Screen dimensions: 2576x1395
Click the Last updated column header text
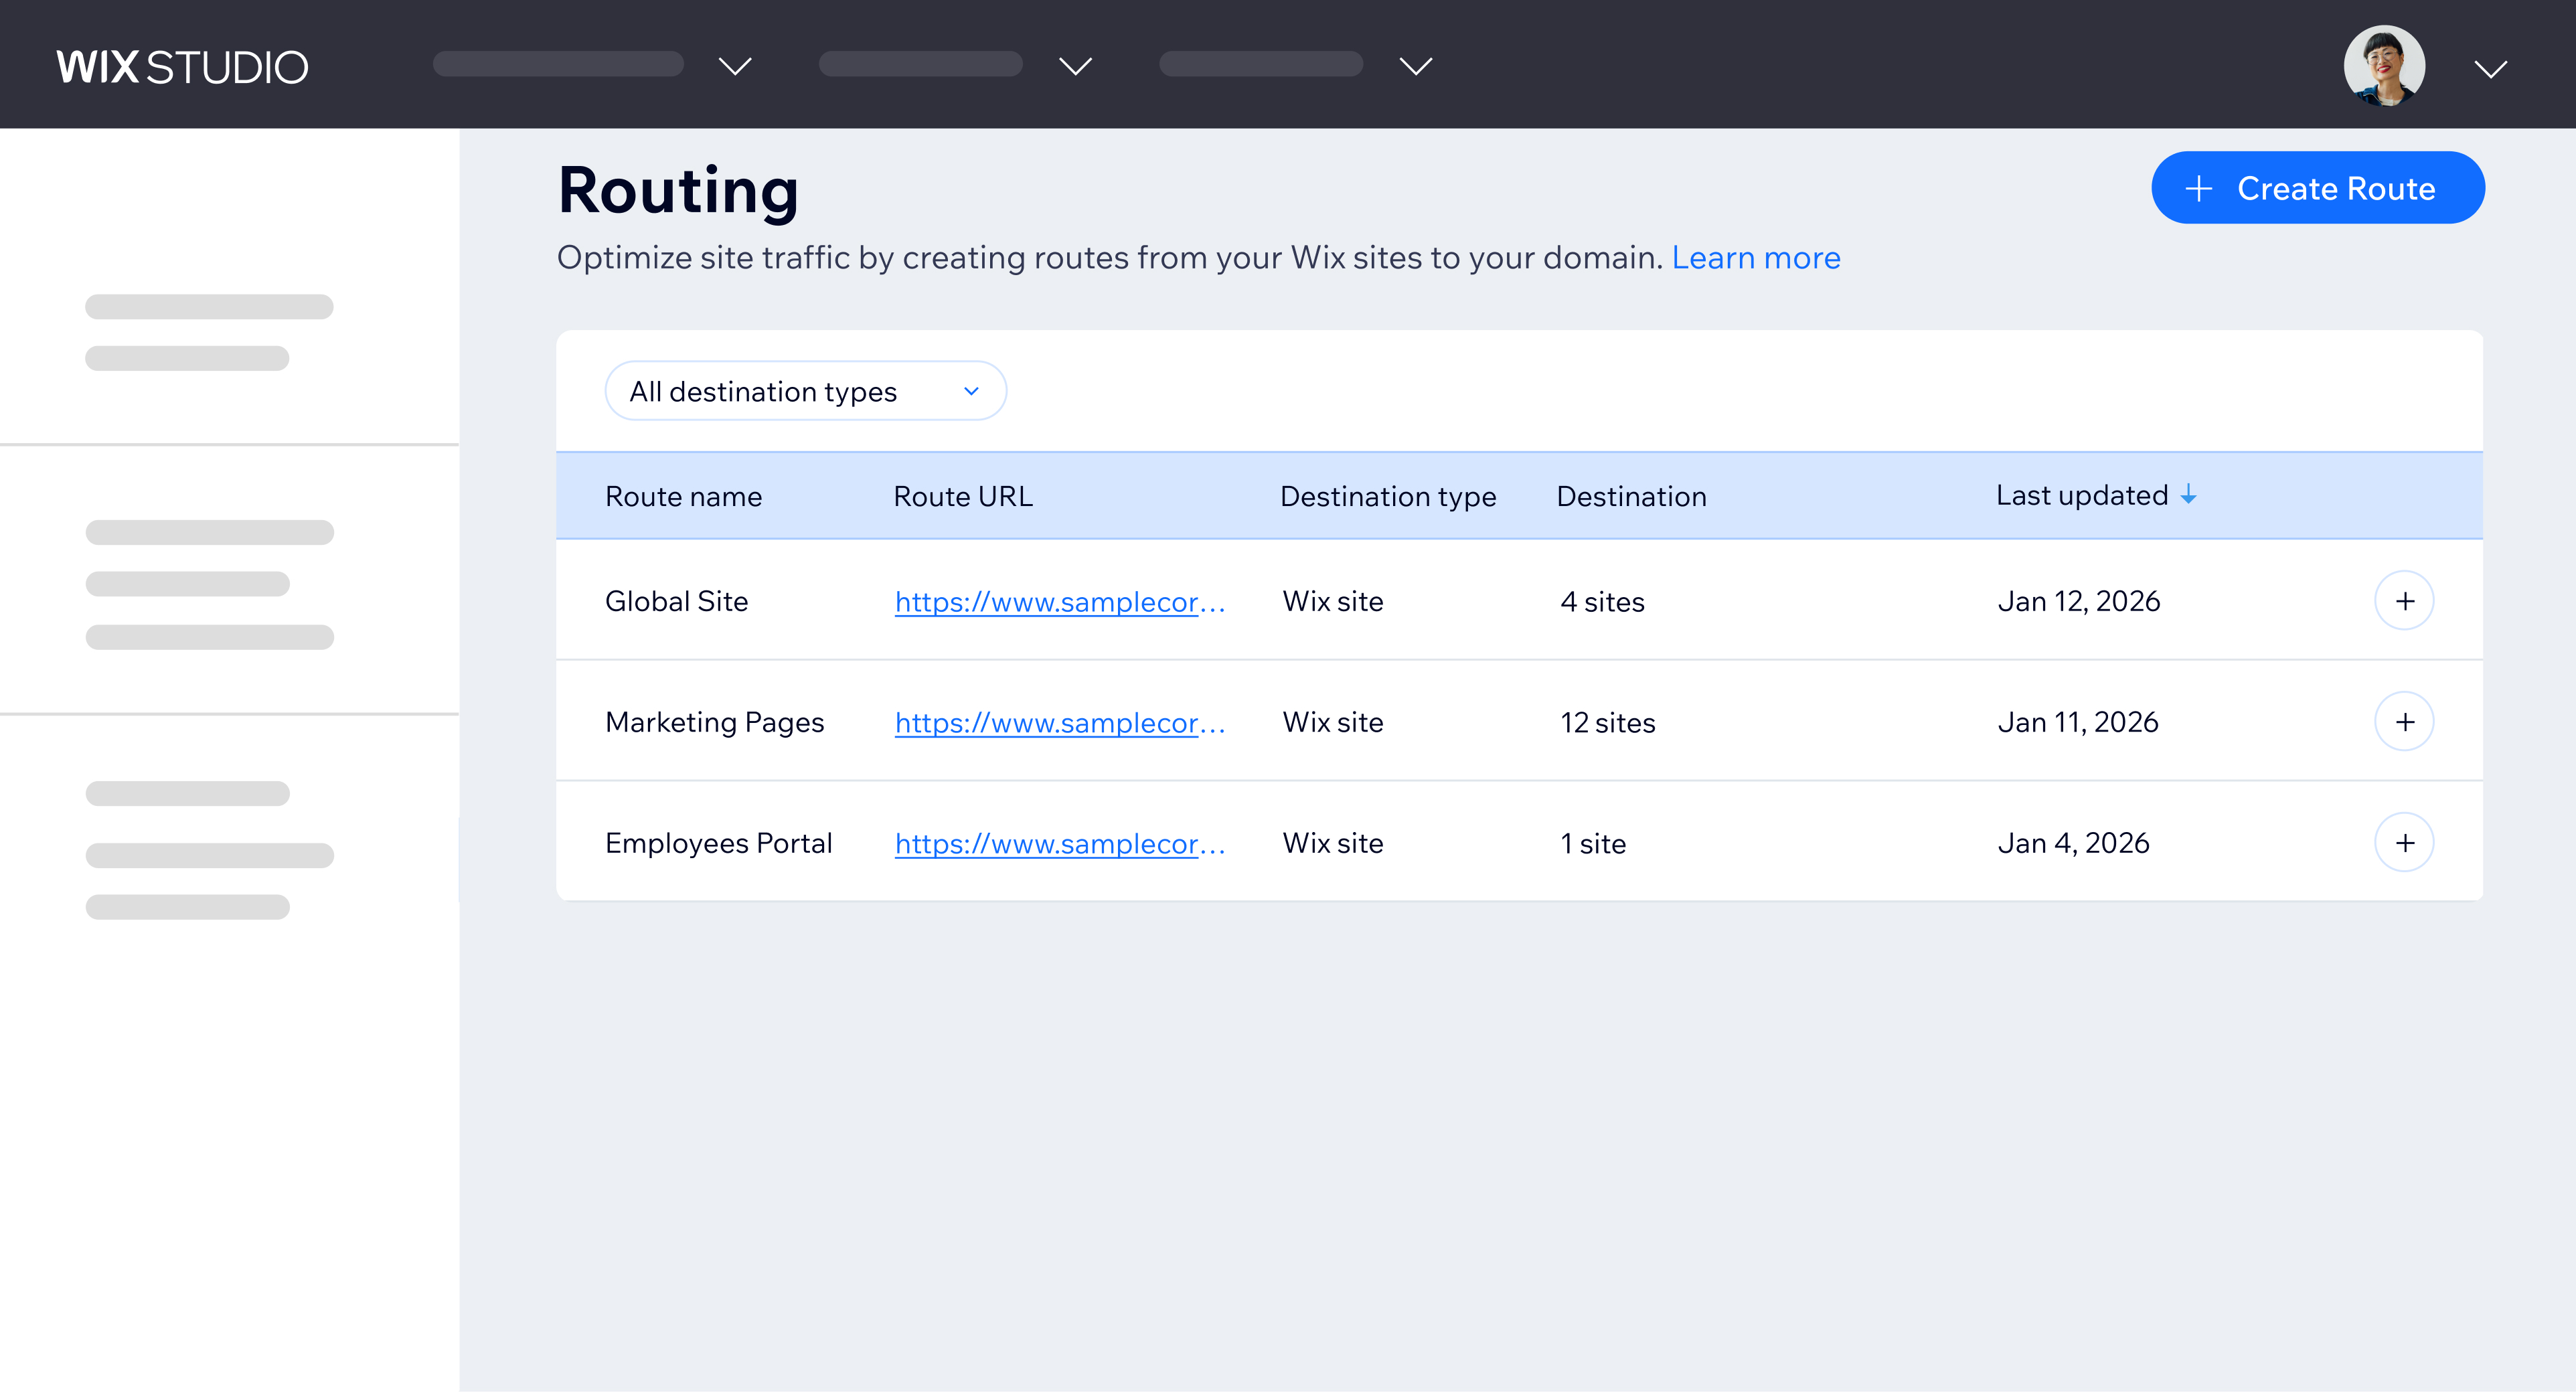point(2082,496)
